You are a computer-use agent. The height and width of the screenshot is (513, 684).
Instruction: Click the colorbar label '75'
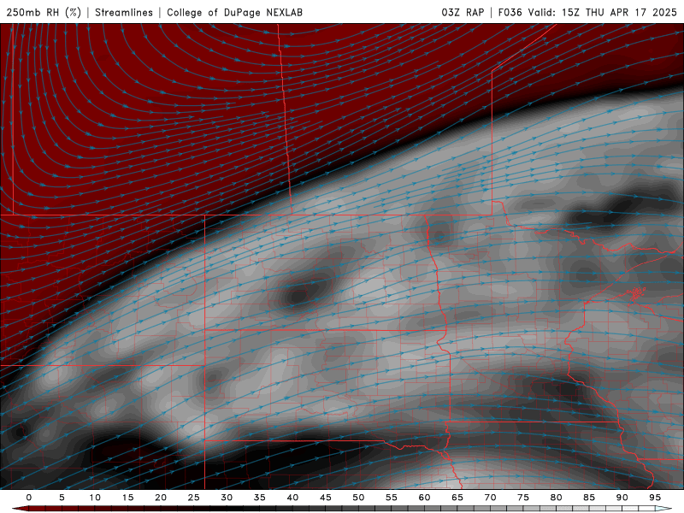[523, 498]
